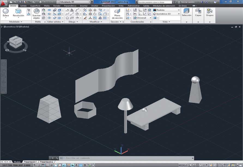Click the Help question mark icon
The width and height of the screenshot is (243, 167).
[x=215, y=2]
